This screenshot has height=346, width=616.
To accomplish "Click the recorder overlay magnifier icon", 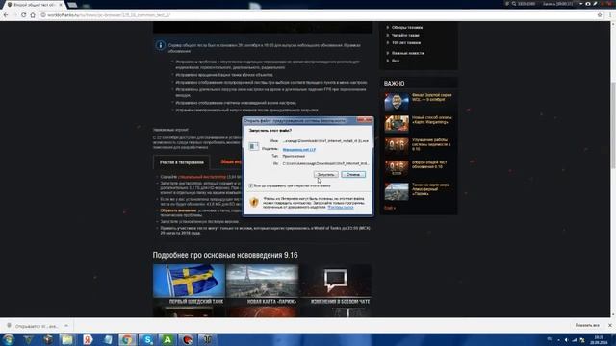I will click(514, 4).
